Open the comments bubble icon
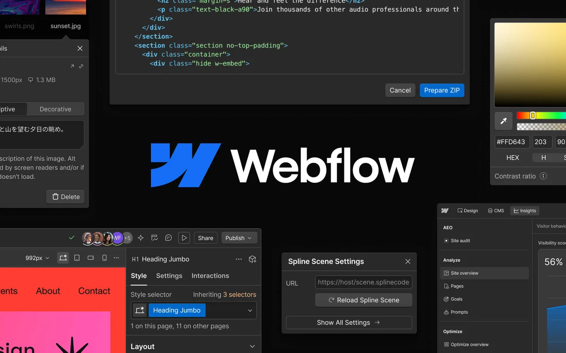The image size is (566, 353). tap(168, 238)
